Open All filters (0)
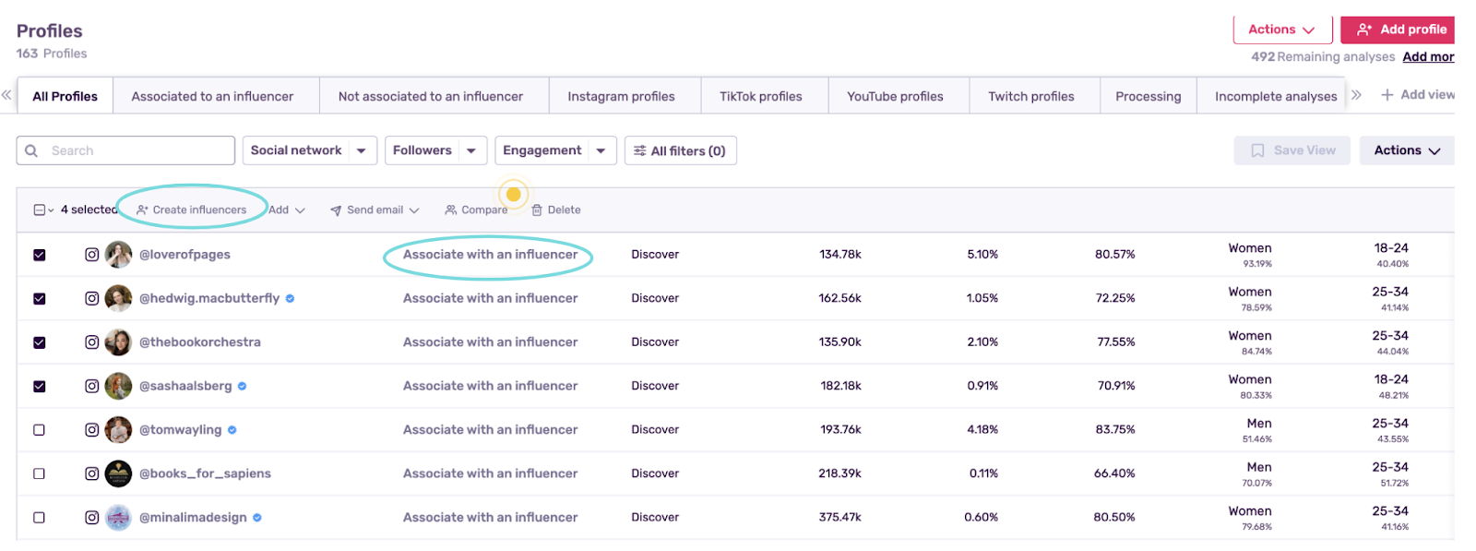The width and height of the screenshot is (1476, 551). coord(681,150)
